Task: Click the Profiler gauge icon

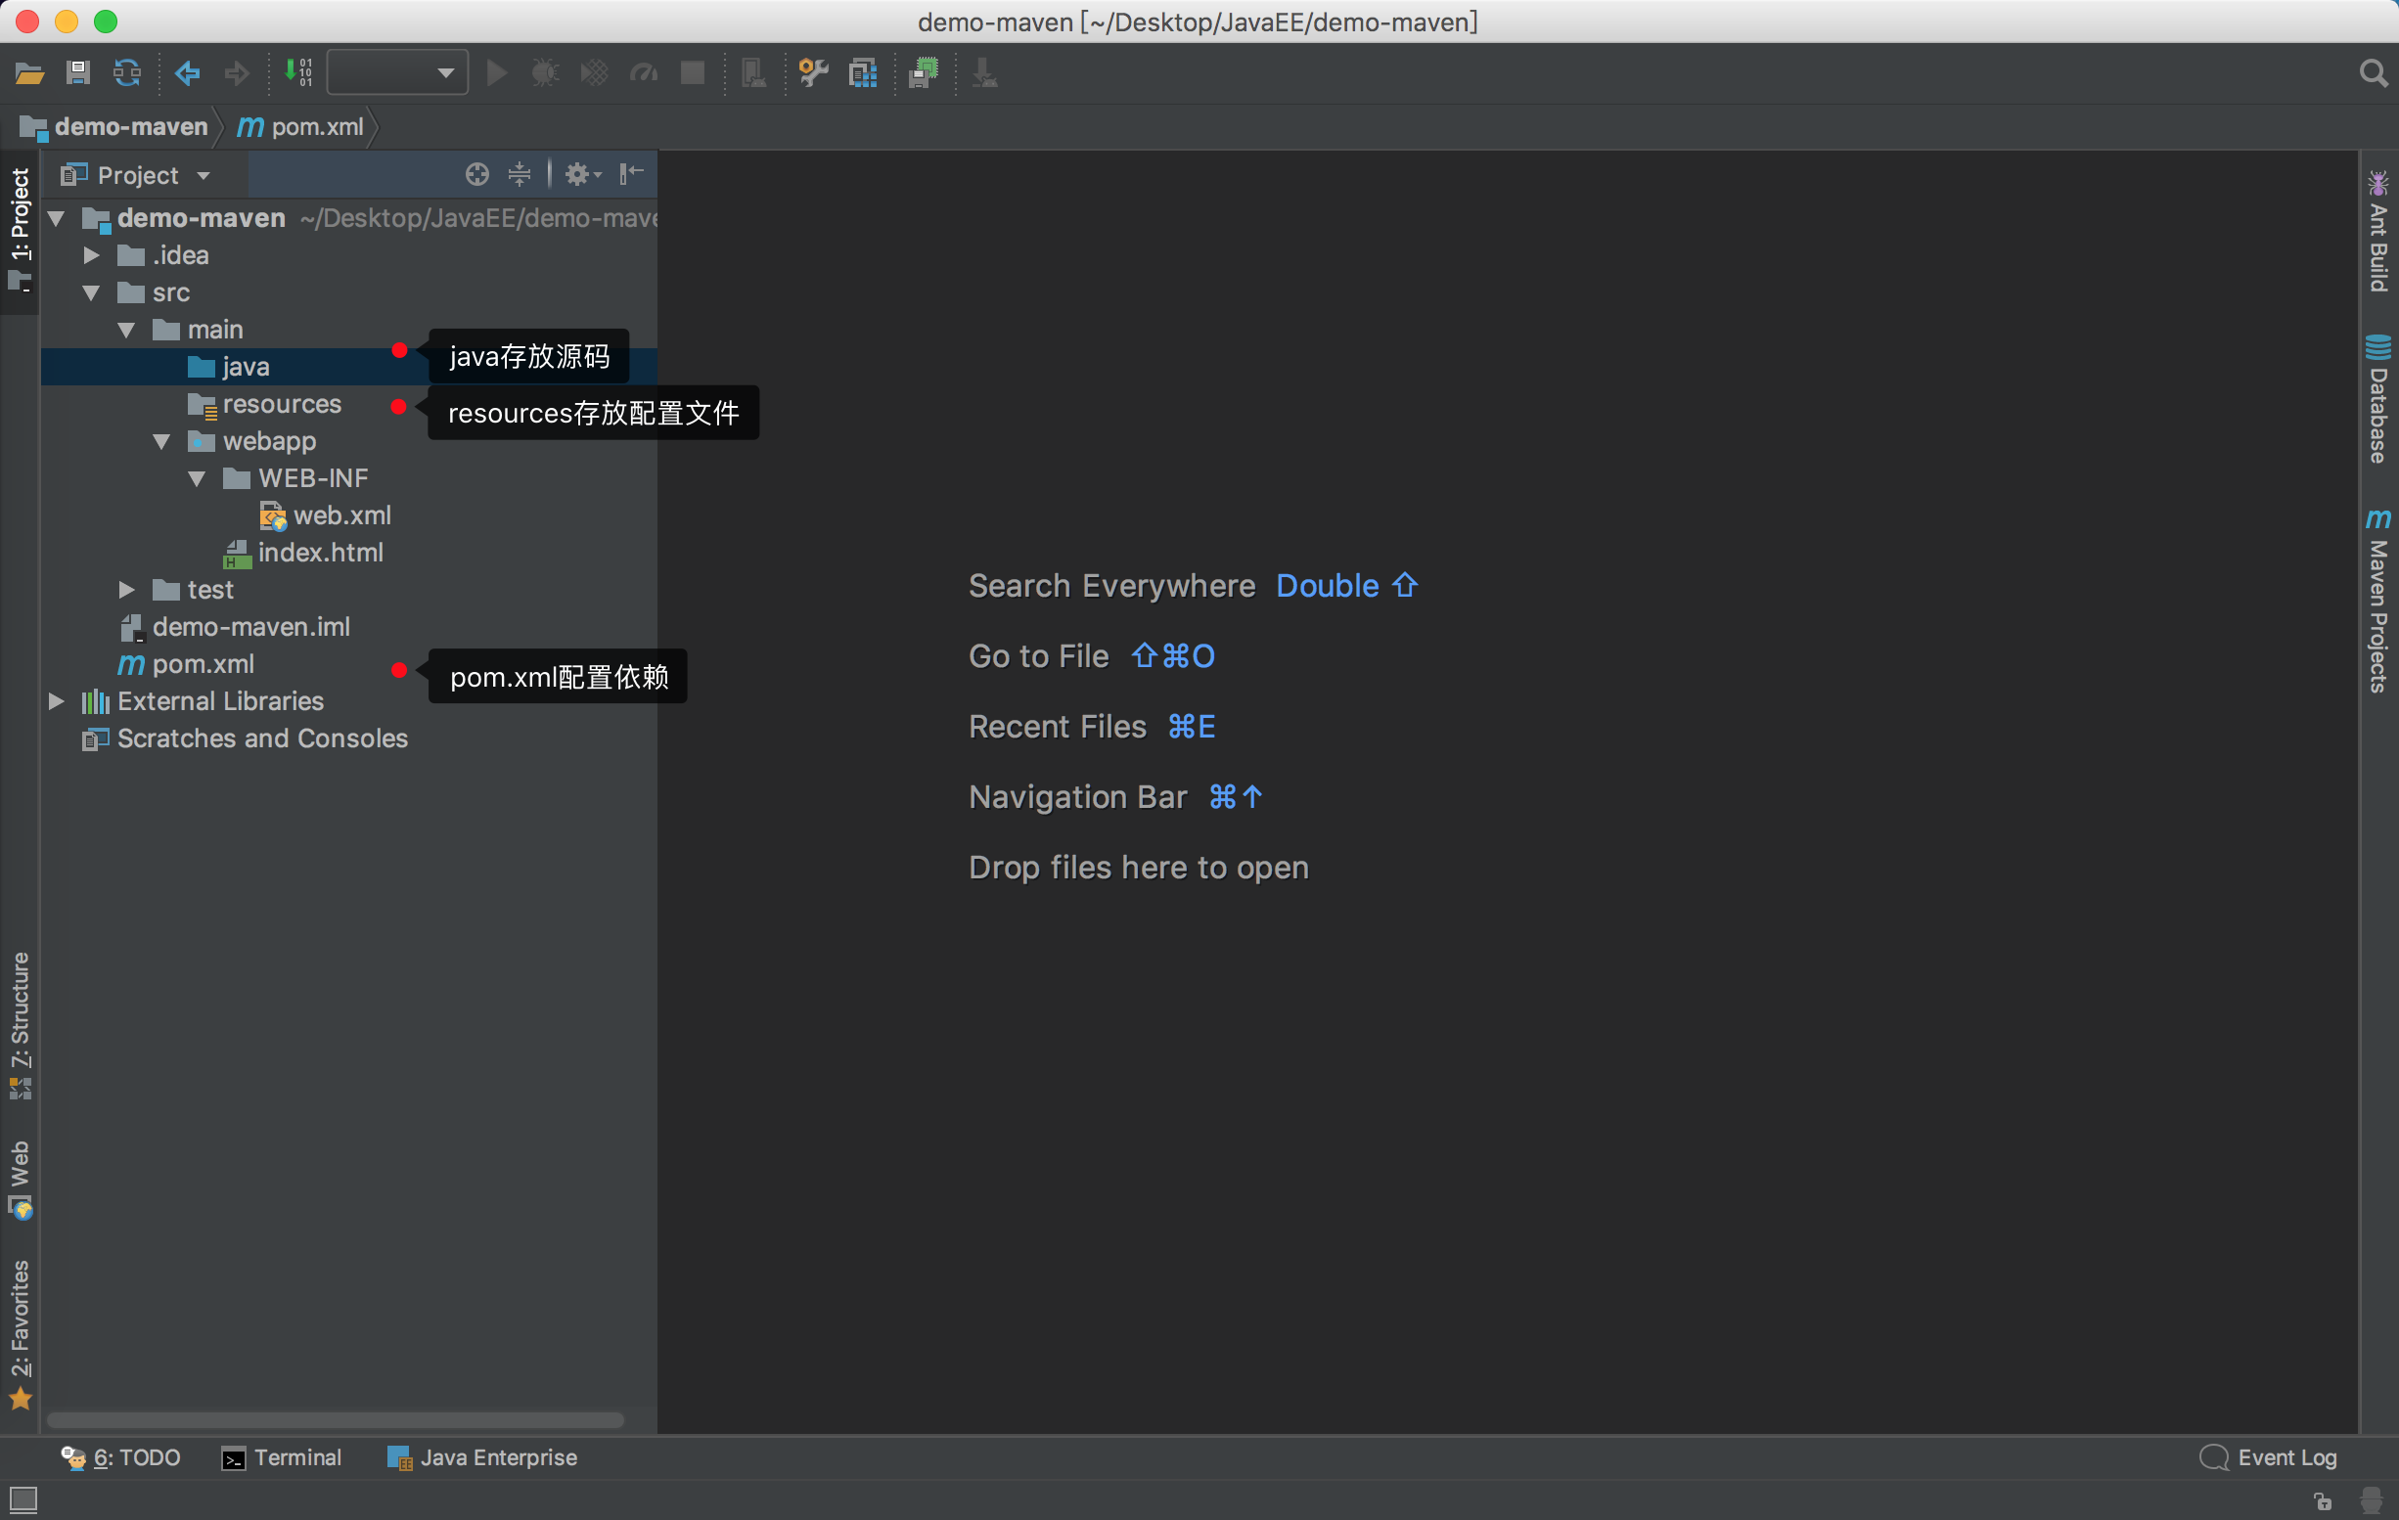Action: (644, 72)
